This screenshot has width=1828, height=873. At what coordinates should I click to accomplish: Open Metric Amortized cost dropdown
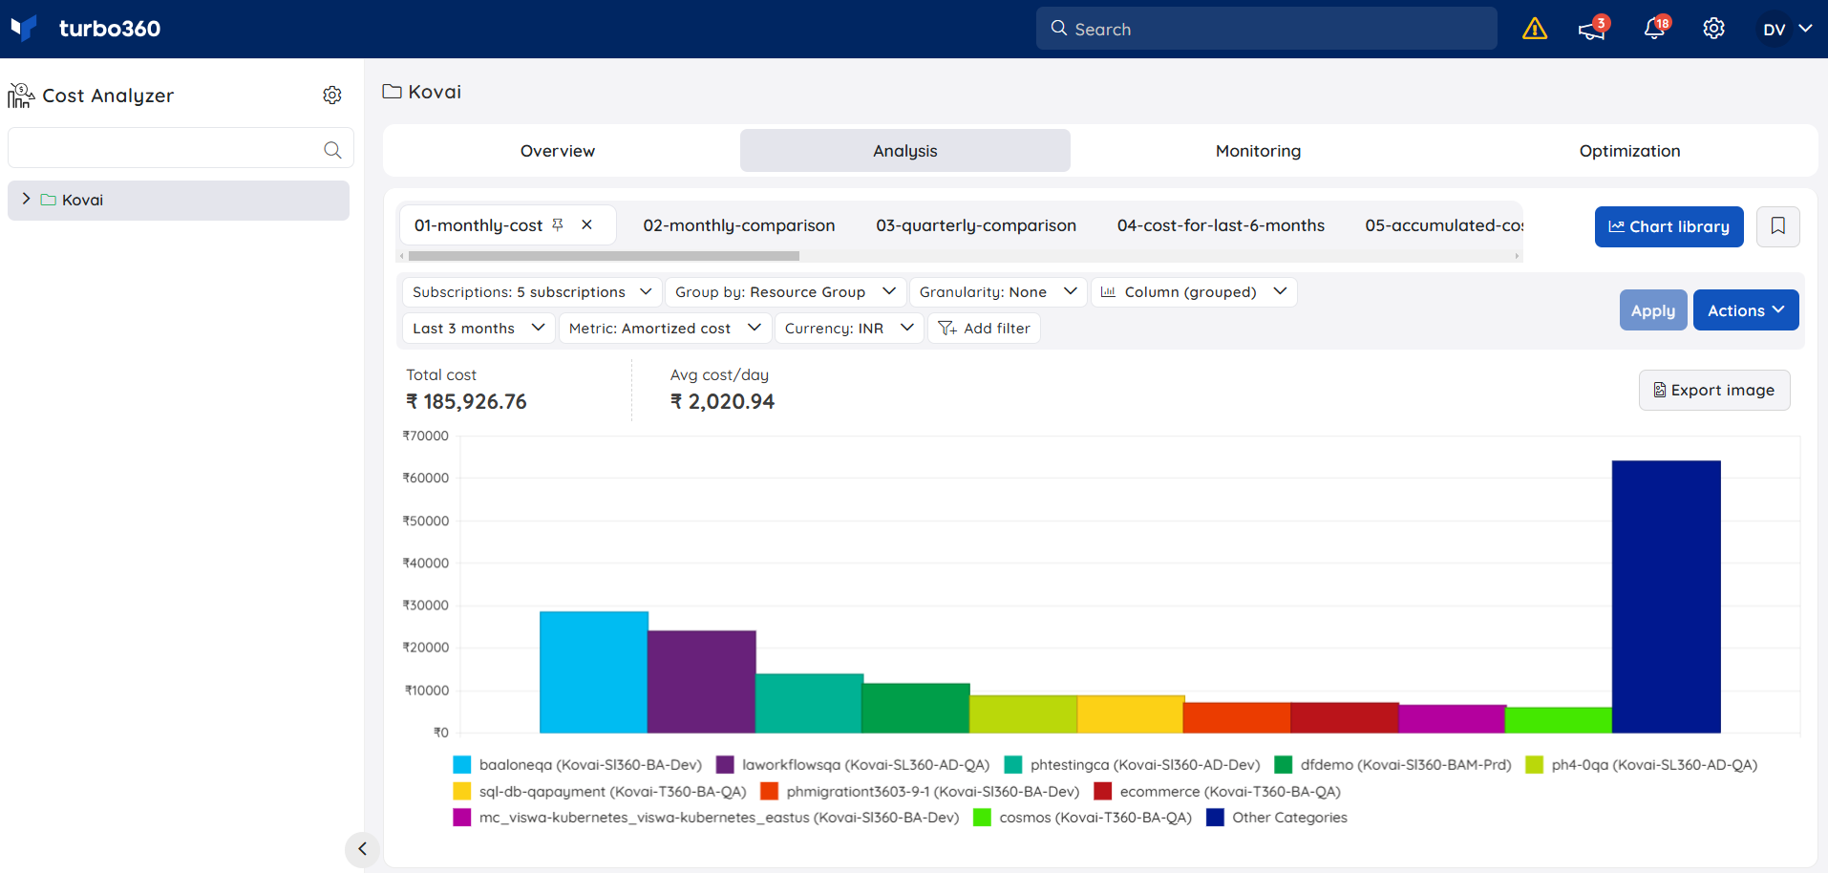click(665, 328)
